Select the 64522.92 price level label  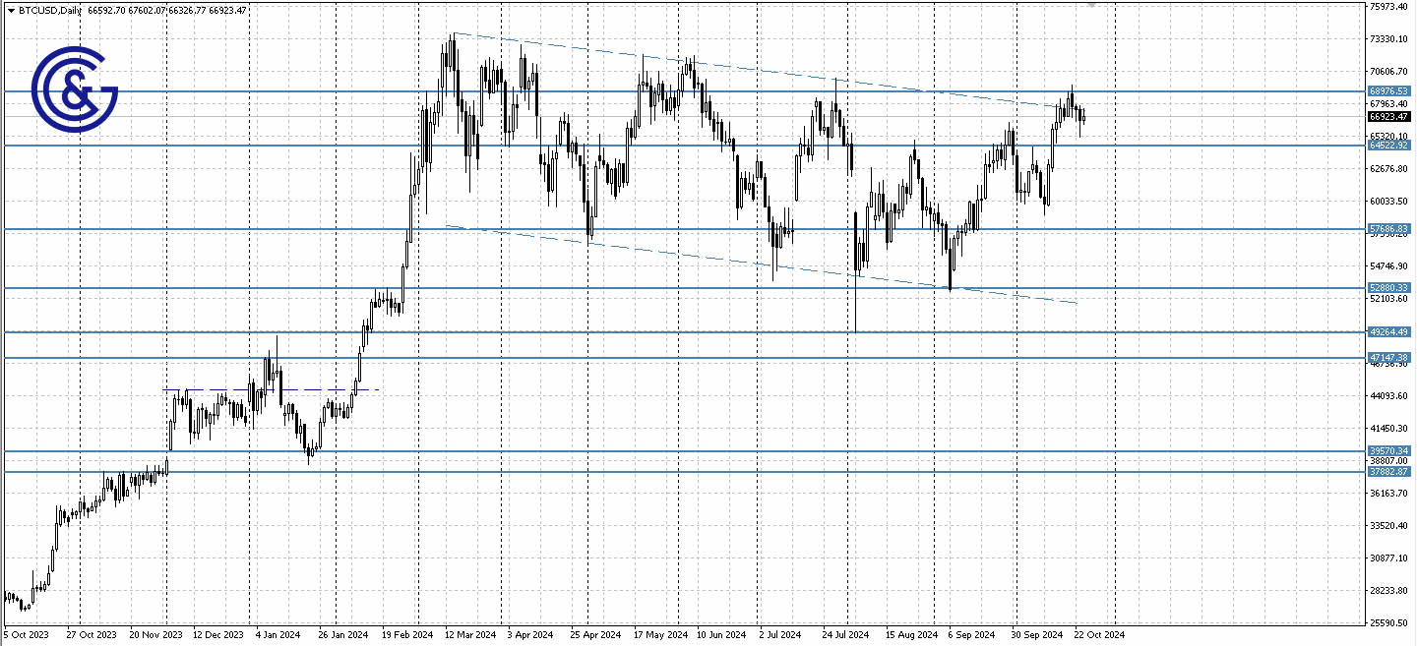[1388, 146]
